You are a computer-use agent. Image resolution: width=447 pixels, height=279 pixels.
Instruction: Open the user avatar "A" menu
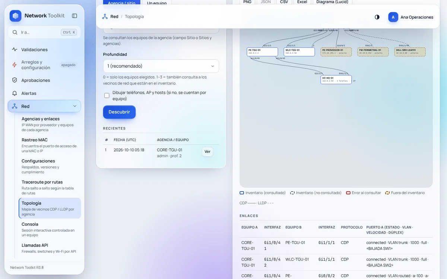(x=393, y=17)
